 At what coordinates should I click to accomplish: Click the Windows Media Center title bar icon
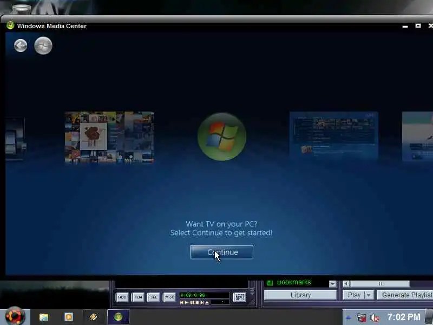(10, 25)
